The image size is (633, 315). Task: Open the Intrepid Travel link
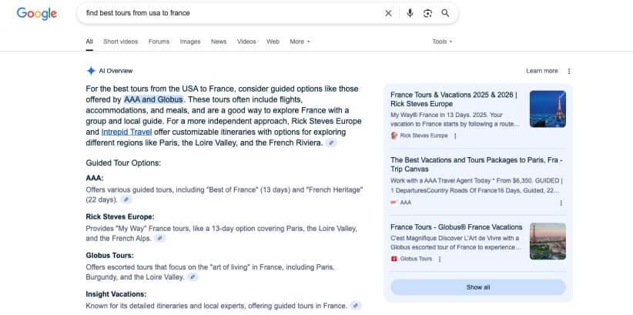126,132
